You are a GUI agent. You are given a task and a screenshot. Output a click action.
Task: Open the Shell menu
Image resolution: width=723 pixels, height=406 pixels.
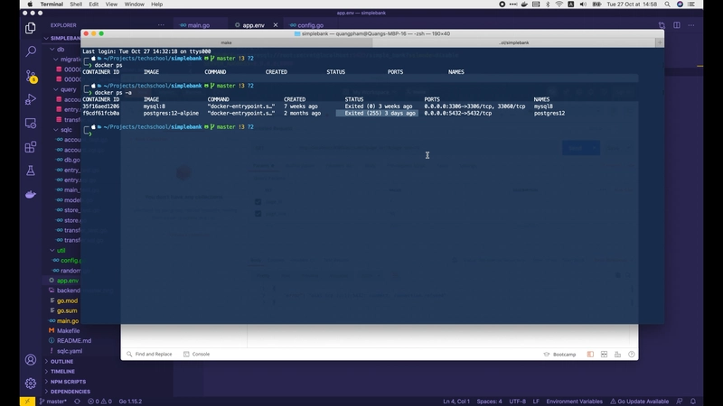coord(76,5)
